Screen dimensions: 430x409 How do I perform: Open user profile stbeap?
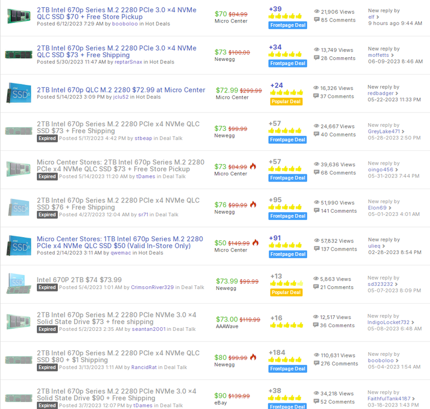coord(143,139)
